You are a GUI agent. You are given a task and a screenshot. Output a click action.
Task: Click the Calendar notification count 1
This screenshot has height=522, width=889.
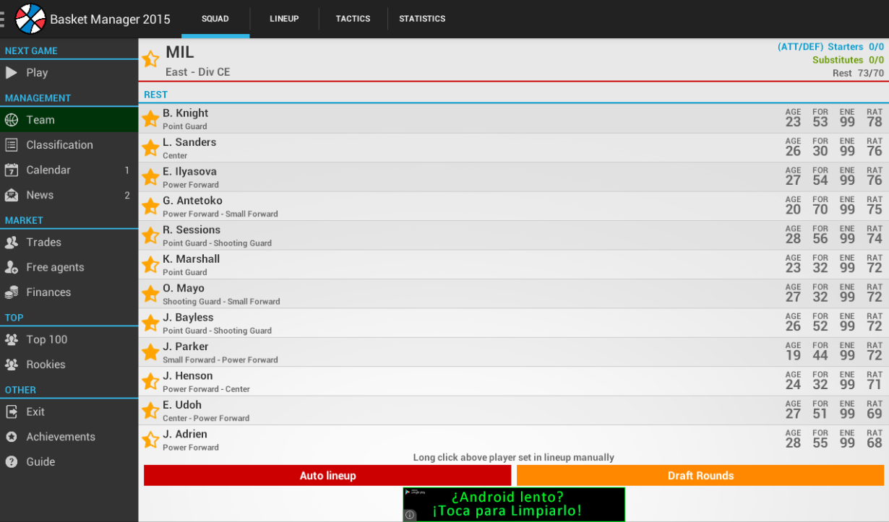127,170
